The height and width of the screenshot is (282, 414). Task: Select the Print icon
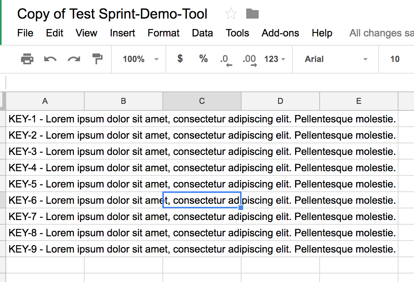click(27, 59)
